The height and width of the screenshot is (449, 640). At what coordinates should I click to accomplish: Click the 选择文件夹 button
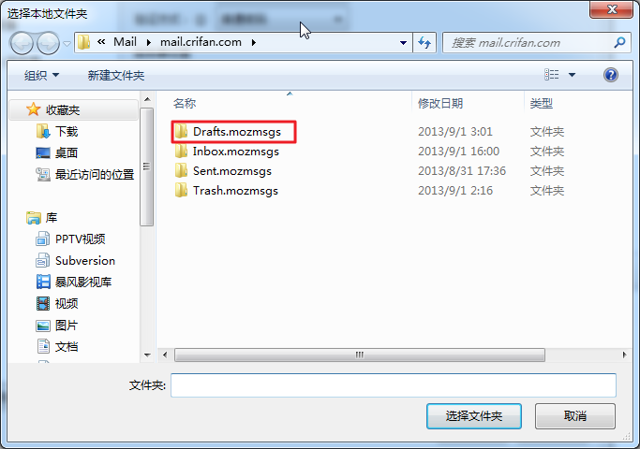pos(474,416)
